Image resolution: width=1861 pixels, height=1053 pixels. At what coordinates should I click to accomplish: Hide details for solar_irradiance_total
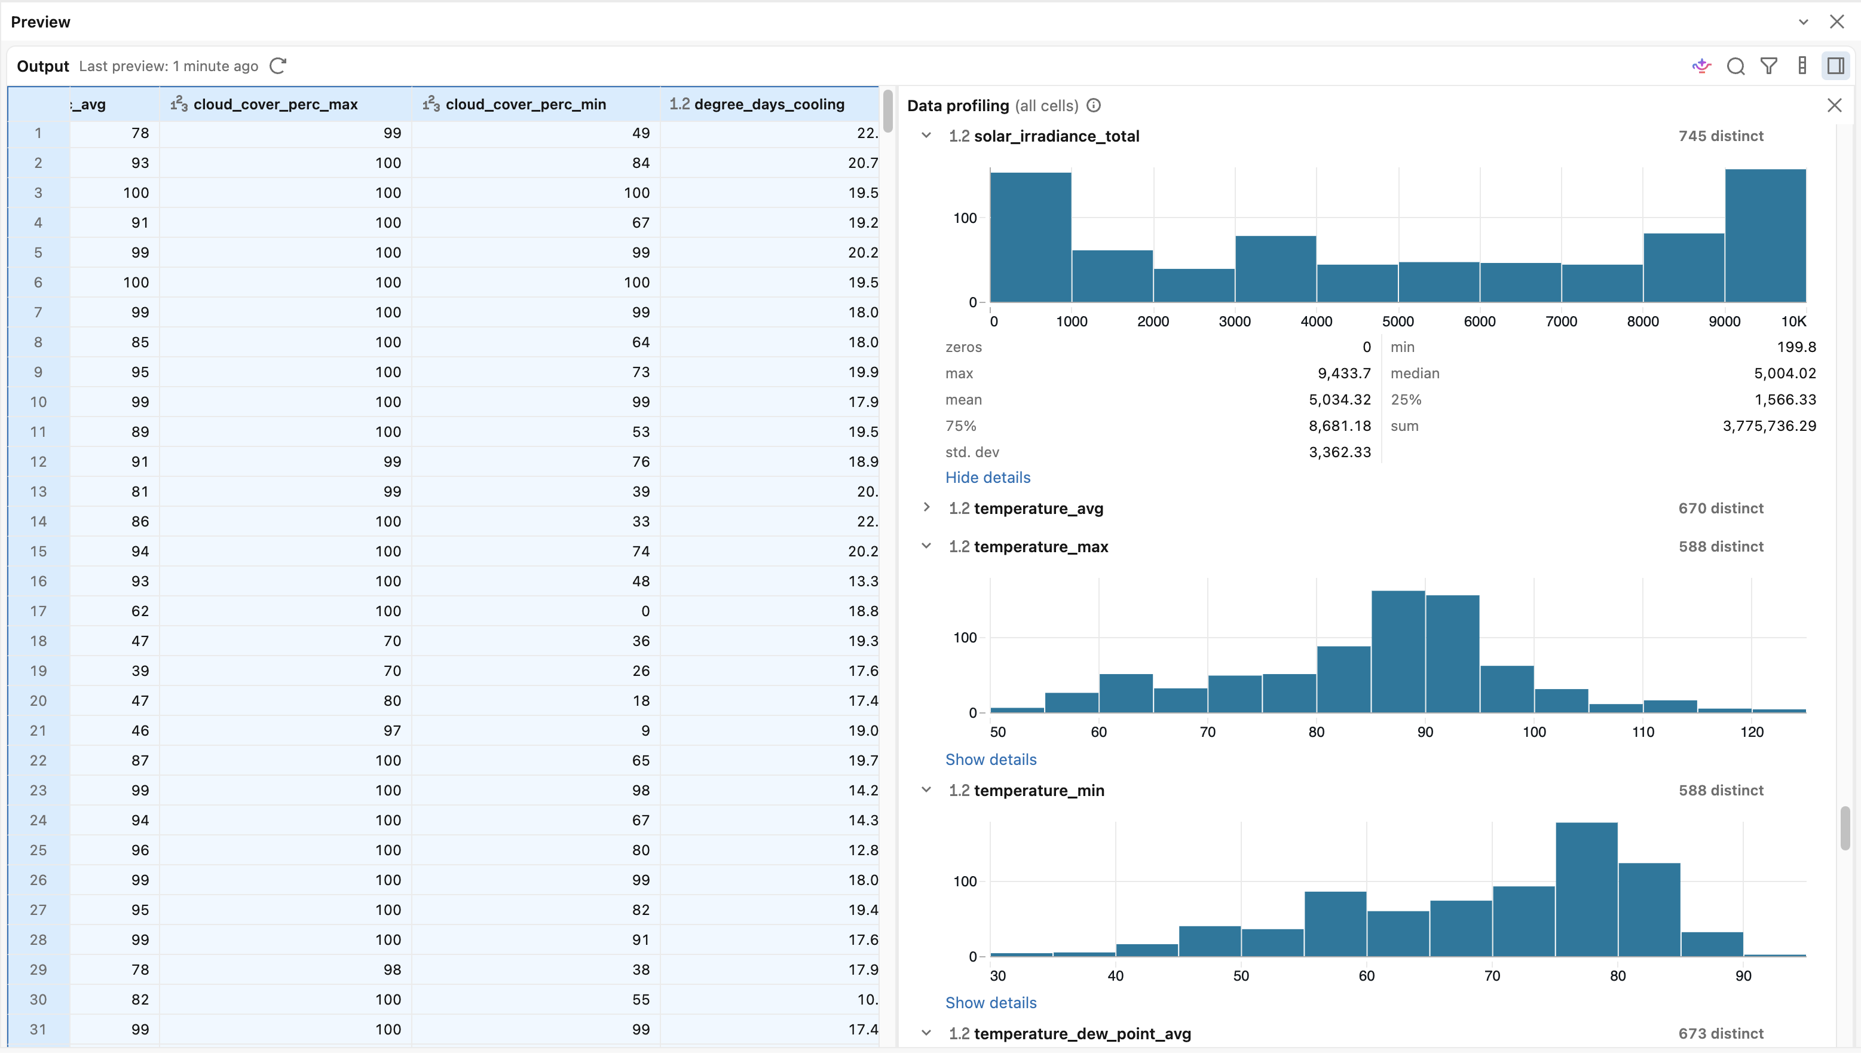(988, 477)
